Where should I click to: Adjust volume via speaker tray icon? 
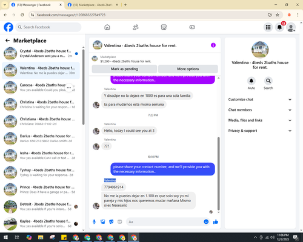point(273,237)
